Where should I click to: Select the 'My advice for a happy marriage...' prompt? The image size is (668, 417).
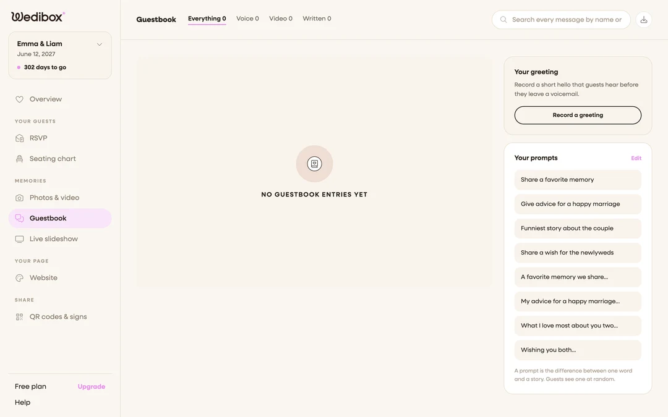point(578,301)
